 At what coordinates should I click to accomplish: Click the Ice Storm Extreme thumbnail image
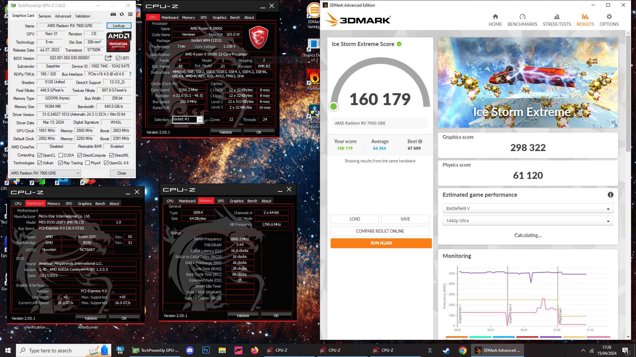click(528, 82)
